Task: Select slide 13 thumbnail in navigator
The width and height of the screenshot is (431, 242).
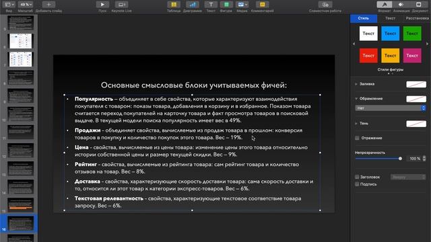Action: click(x=21, y=169)
